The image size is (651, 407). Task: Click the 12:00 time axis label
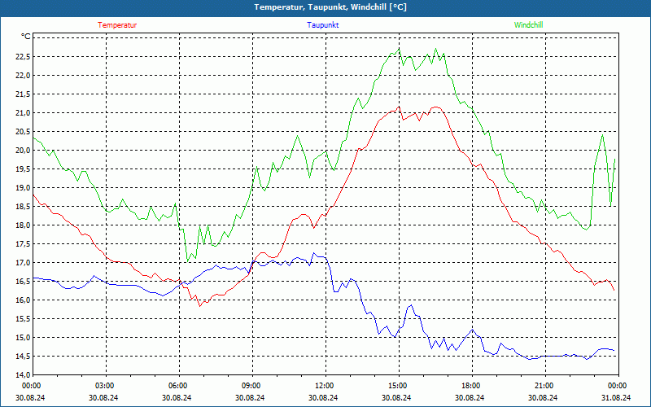[x=324, y=386]
